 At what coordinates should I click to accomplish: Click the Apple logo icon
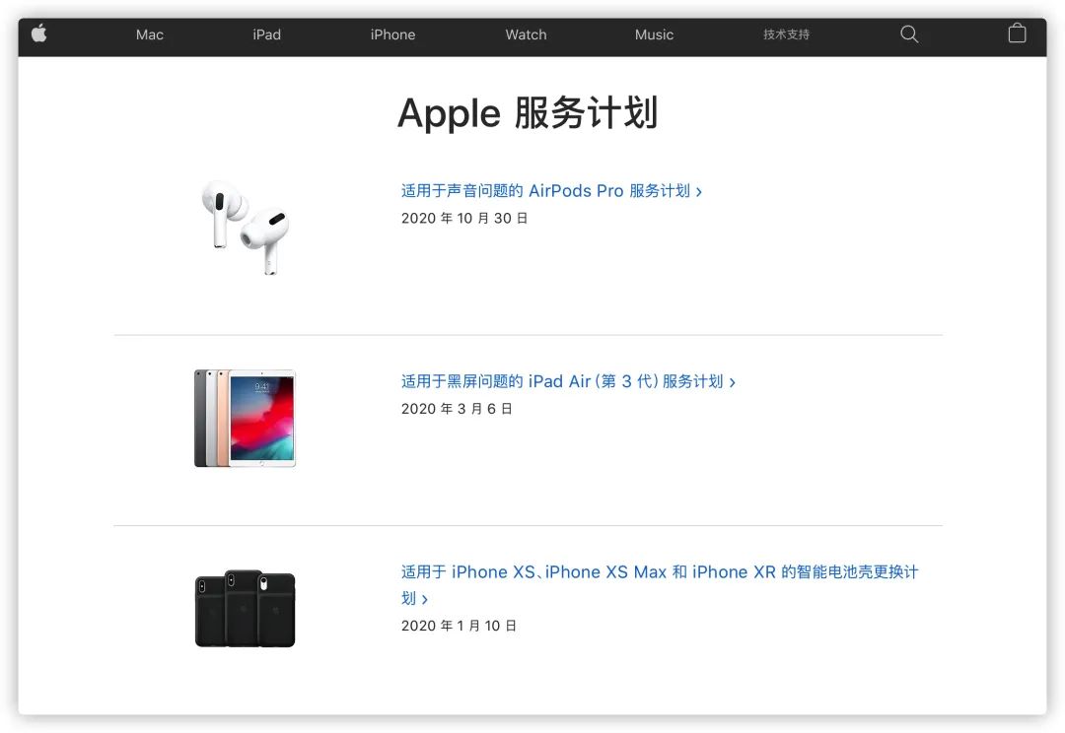pos(39,33)
